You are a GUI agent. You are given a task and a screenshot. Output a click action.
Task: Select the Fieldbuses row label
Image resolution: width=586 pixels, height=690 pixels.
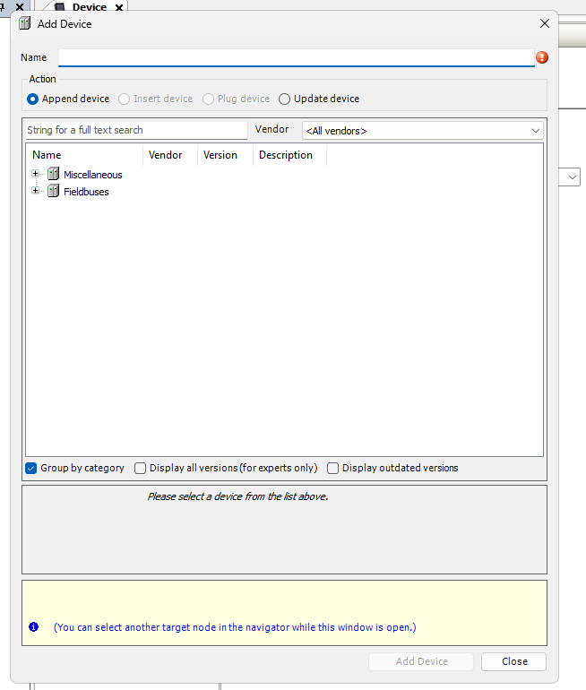[x=86, y=192]
